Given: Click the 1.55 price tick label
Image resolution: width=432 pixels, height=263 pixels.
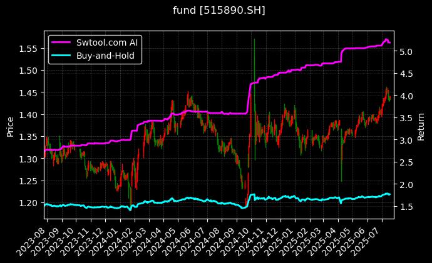Looking at the screenshot, I should point(29,48).
